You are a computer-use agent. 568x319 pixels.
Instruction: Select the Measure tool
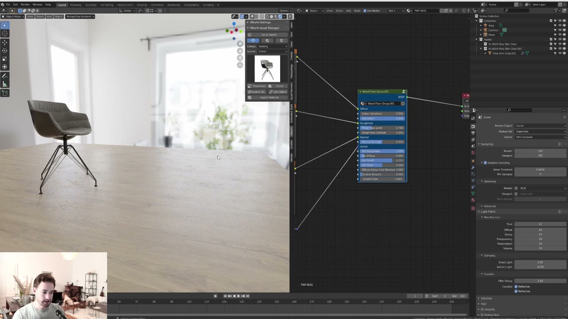pos(5,84)
